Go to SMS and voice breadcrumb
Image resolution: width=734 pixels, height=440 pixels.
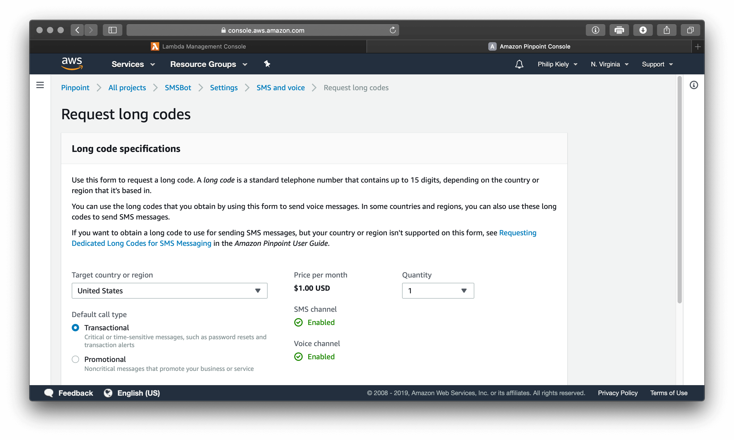[x=280, y=88]
